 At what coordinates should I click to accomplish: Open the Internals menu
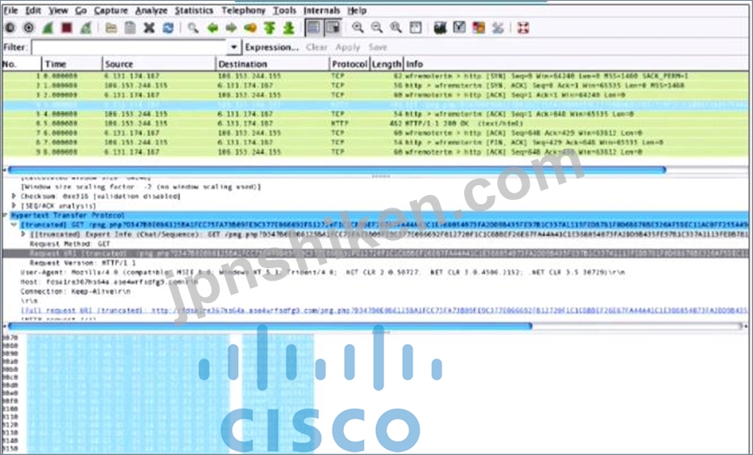[322, 10]
